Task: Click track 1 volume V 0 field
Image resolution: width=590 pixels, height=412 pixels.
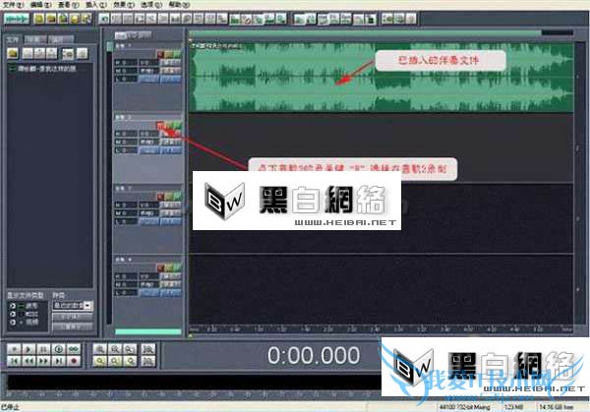Action: pos(147,63)
